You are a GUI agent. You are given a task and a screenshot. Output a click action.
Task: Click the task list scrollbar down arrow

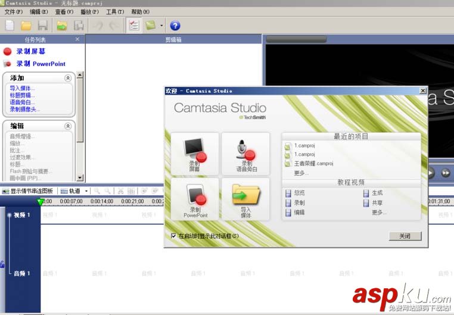tap(80, 177)
